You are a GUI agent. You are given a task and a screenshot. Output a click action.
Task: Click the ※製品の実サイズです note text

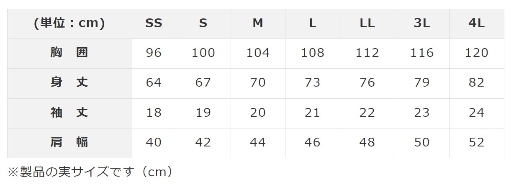click(x=90, y=172)
